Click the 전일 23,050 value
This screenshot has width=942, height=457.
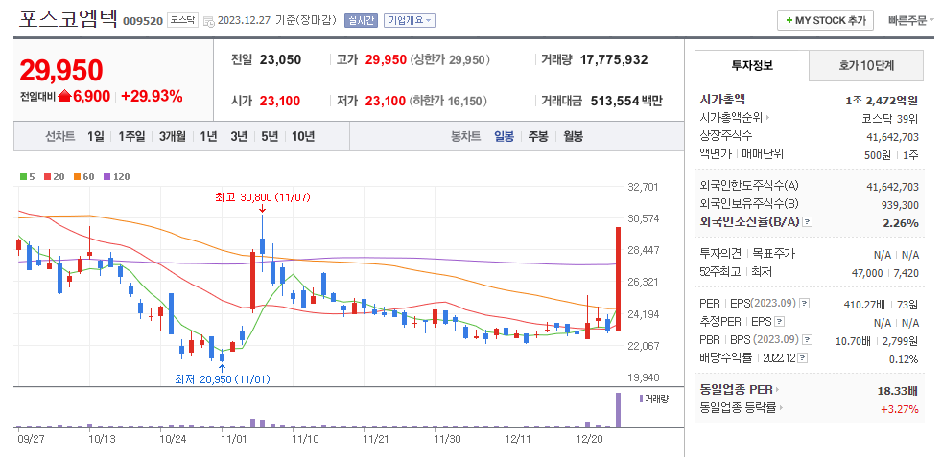(280, 60)
